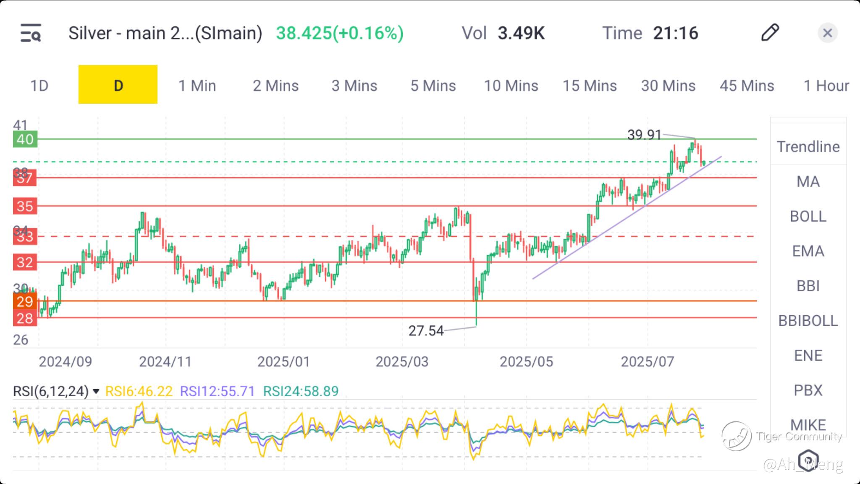Click the hexagon icon at bottom right
Image resolution: width=860 pixels, height=484 pixels.
[x=808, y=460]
